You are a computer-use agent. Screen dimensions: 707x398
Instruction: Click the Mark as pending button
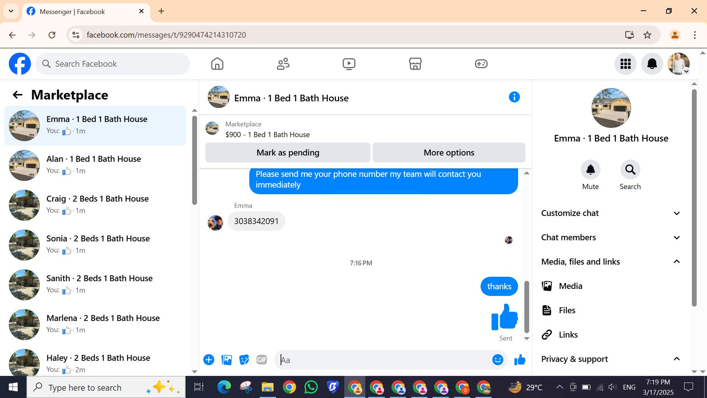tap(288, 153)
